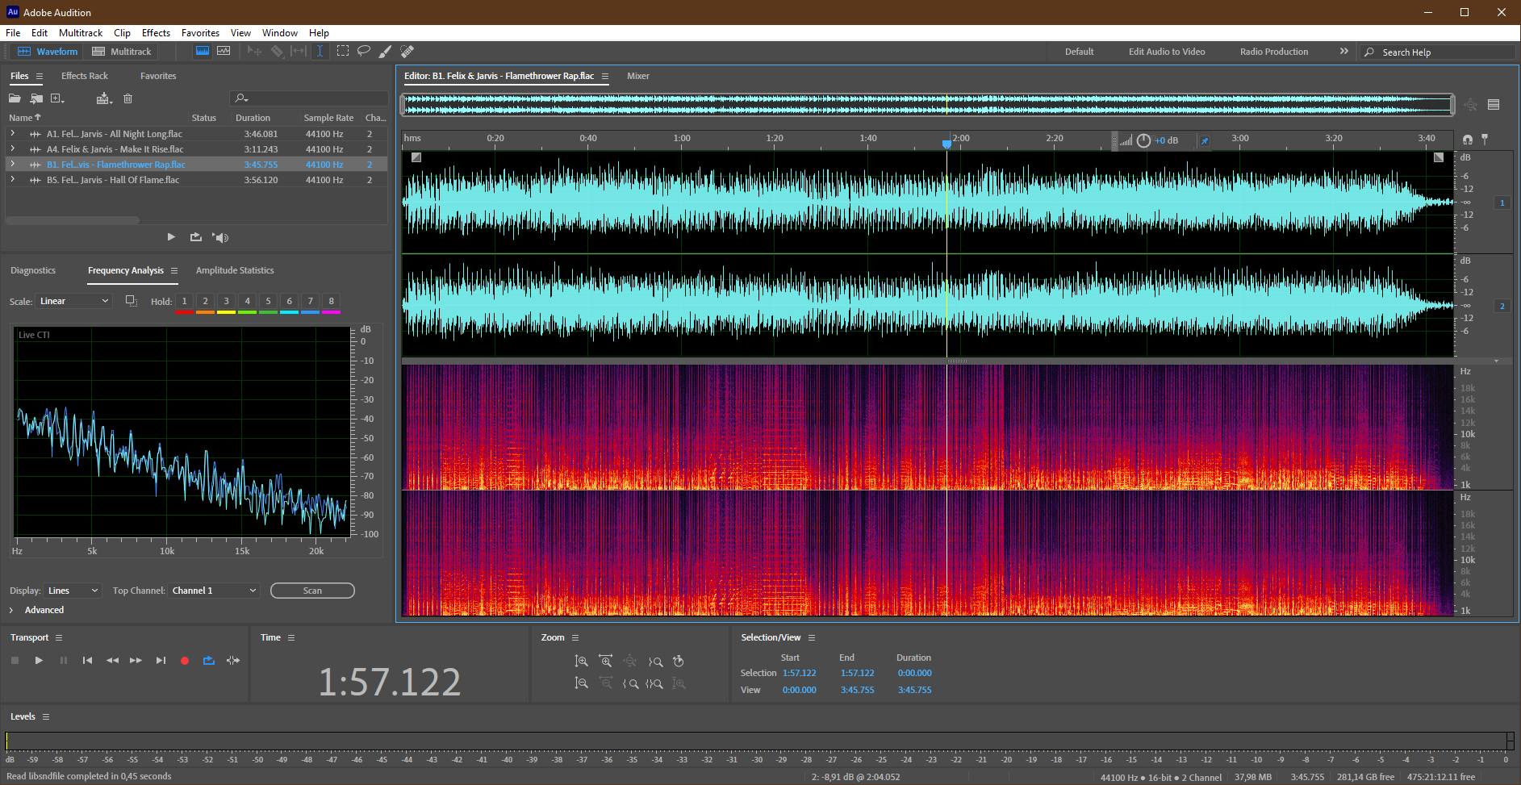Click the settings icon beside the overview navigator
This screenshot has height=785, width=1521.
pos(1494,104)
